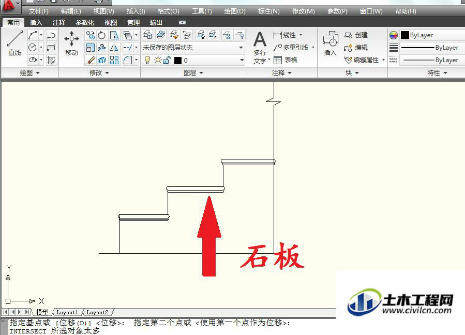Select the Arc tool icon
465x335 pixels.
click(x=33, y=35)
